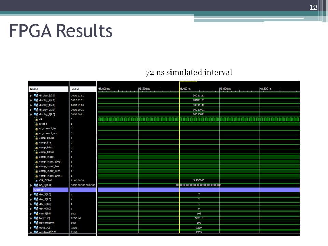Viewport: 328px width, 246px height.
Task: Expand the display_3[7:0] signal bus
Action: point(31,96)
